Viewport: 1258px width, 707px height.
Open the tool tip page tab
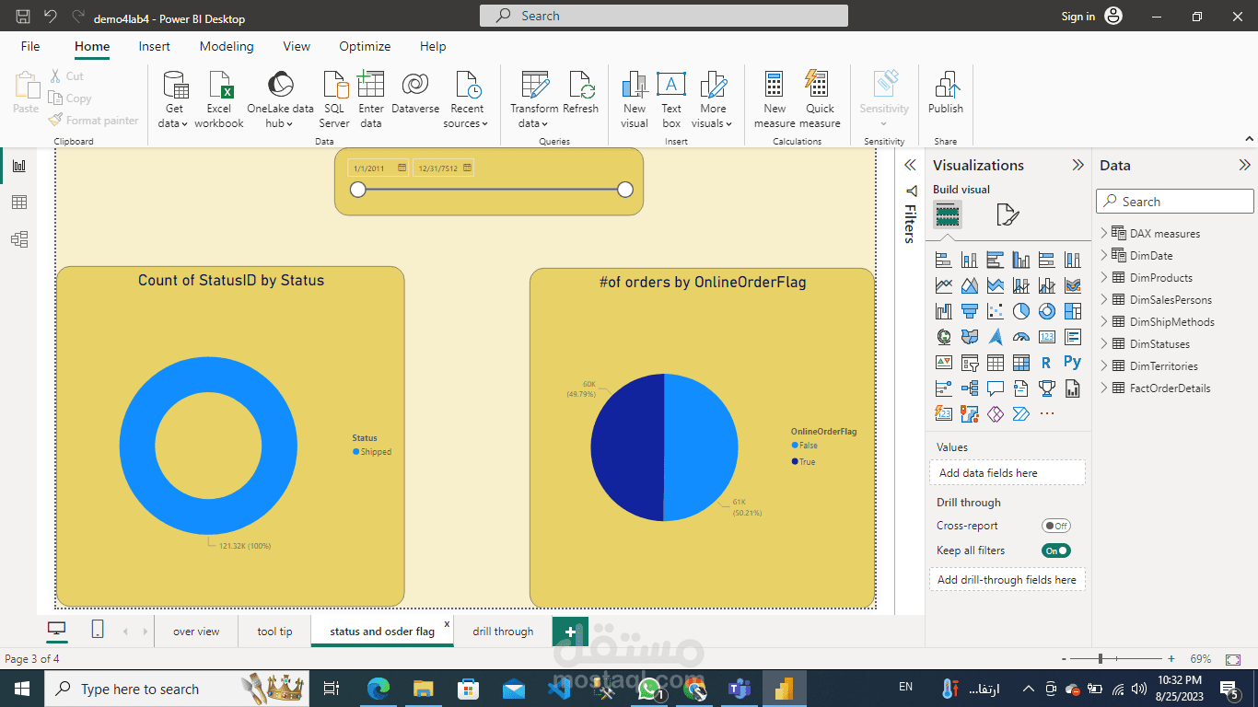click(274, 632)
